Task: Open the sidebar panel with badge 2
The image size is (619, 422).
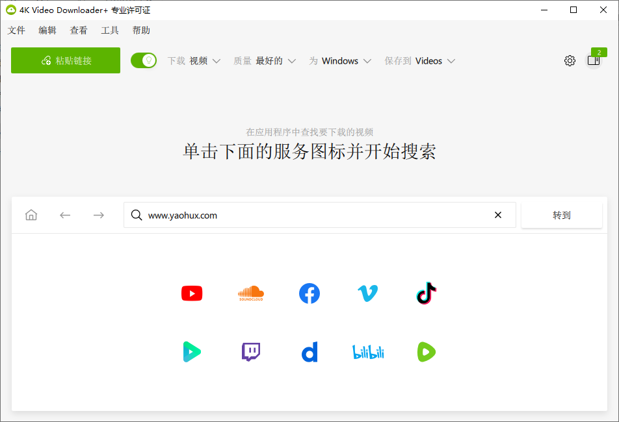Action: (x=593, y=60)
